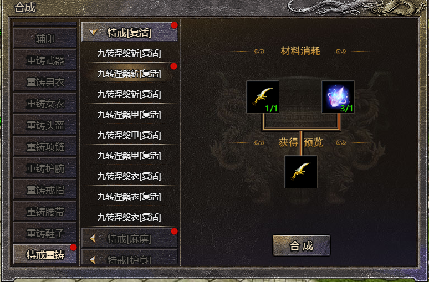Choose the highlighted 九转涅槃斩[复活] recipe with red dot
429x282 pixels.
[x=129, y=73]
